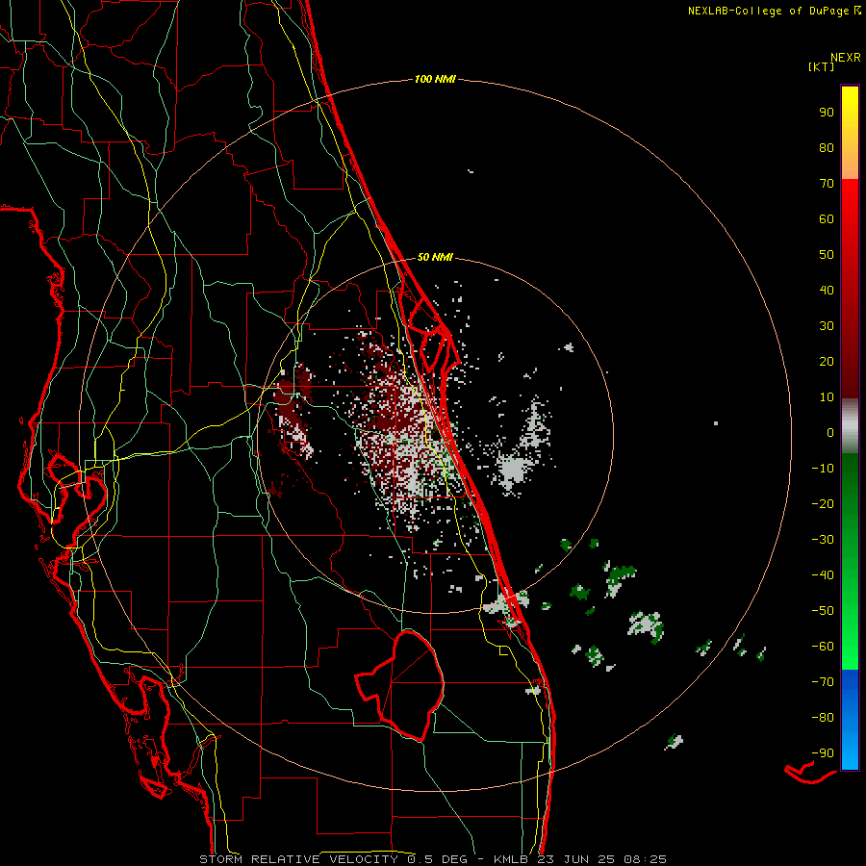
Task: Select the -40 value on the velocity scale
Action: point(823,575)
